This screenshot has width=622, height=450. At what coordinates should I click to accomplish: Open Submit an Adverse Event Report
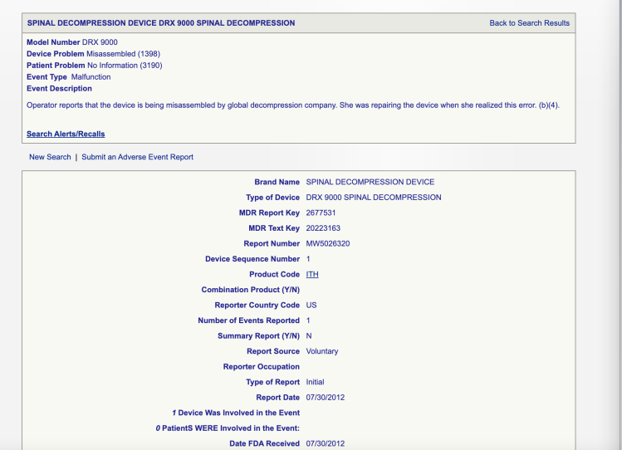click(x=137, y=157)
